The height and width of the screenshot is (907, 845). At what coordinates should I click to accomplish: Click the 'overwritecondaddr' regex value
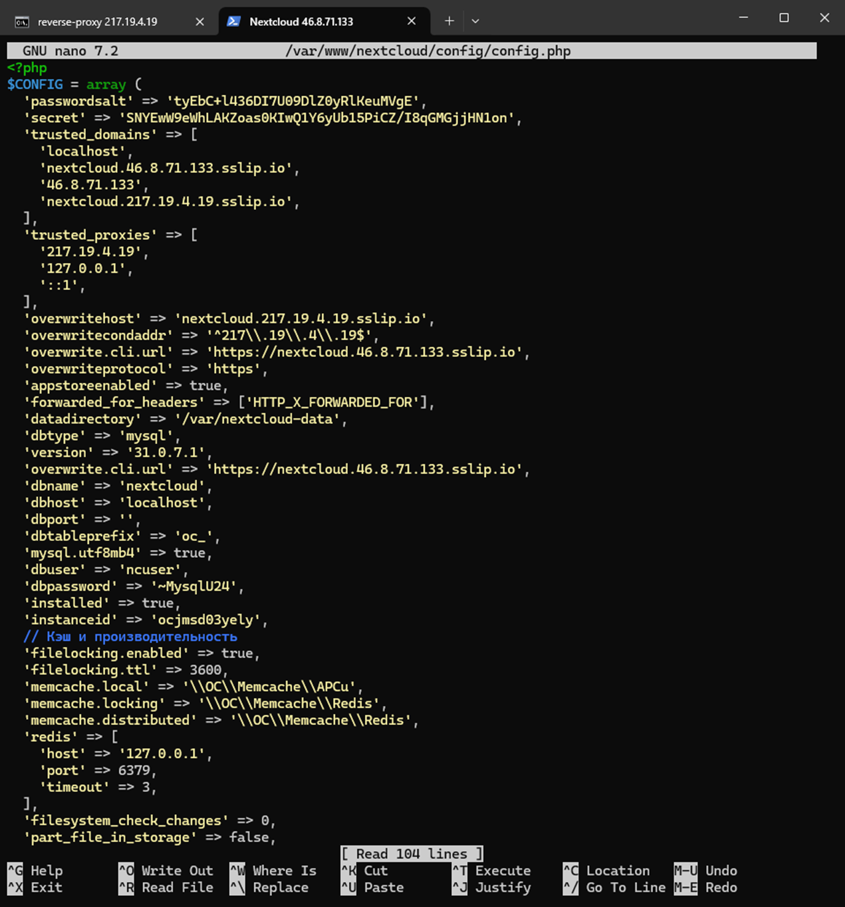pyautogui.click(x=289, y=335)
